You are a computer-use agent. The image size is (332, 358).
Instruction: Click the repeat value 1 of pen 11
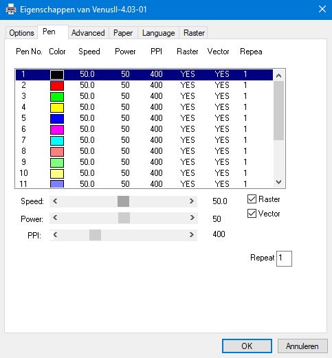245,184
